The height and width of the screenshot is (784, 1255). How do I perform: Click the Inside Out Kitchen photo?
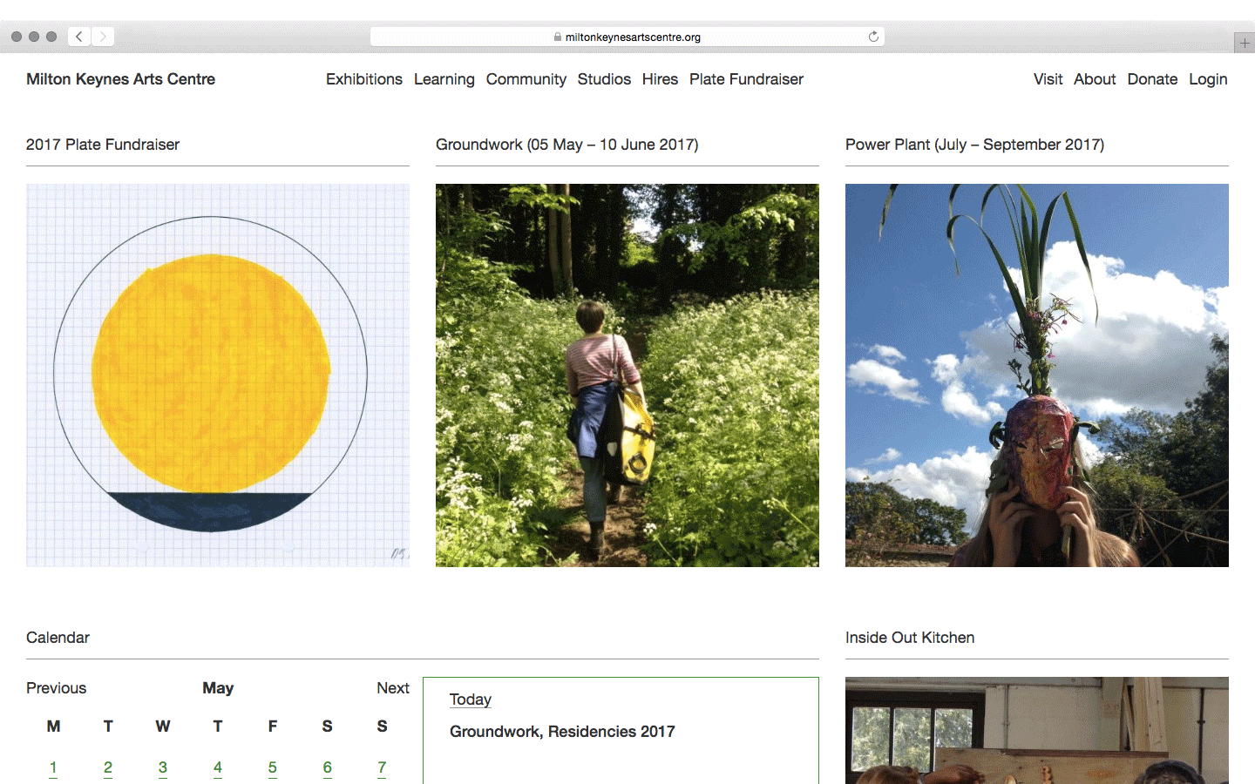tap(1037, 731)
